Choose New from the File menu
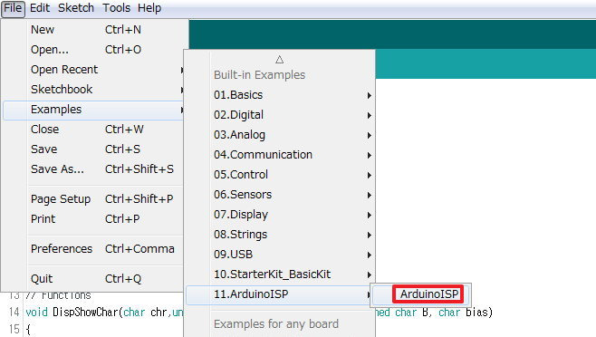This screenshot has height=337, width=596. (x=93, y=30)
